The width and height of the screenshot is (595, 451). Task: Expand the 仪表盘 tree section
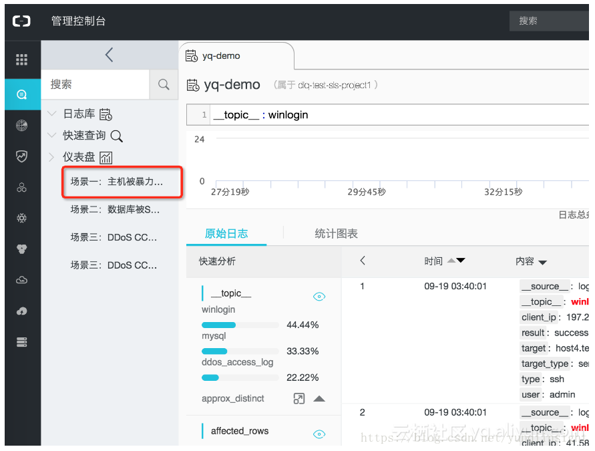tap(51, 157)
